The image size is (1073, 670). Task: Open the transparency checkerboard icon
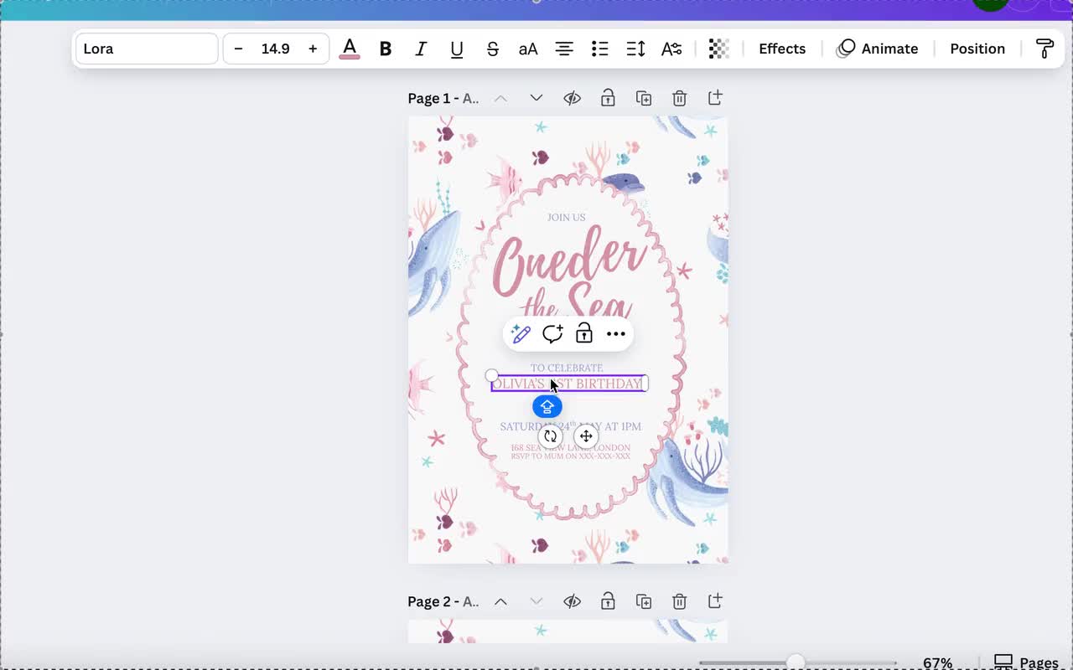pyautogui.click(x=718, y=49)
